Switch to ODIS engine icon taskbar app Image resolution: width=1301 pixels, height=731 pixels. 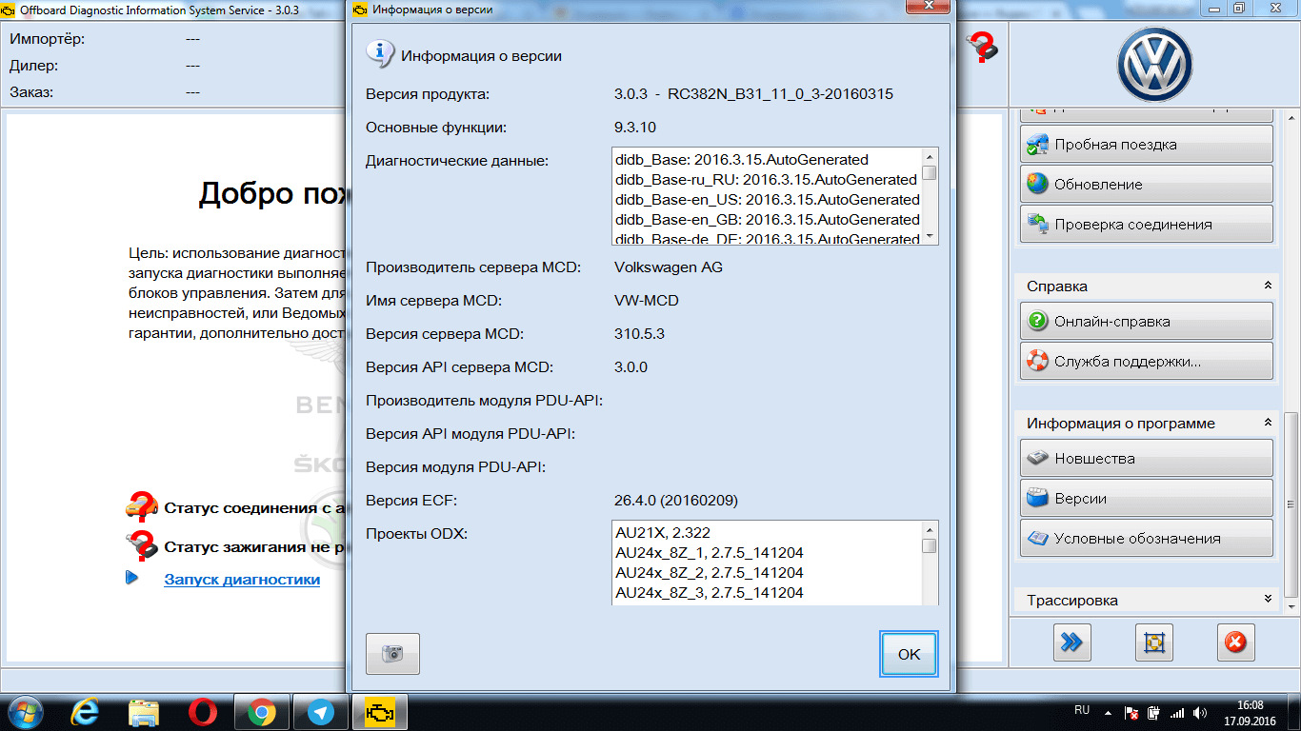coord(380,712)
